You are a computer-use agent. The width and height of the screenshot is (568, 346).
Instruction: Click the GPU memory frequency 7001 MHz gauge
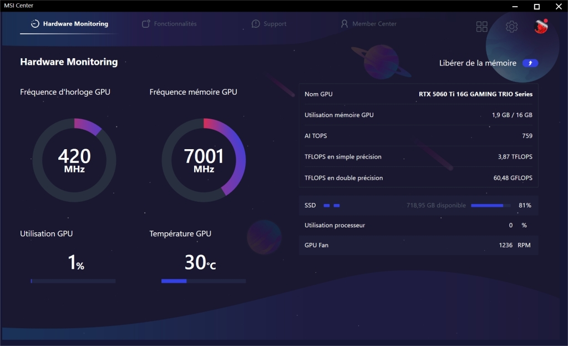pyautogui.click(x=204, y=160)
